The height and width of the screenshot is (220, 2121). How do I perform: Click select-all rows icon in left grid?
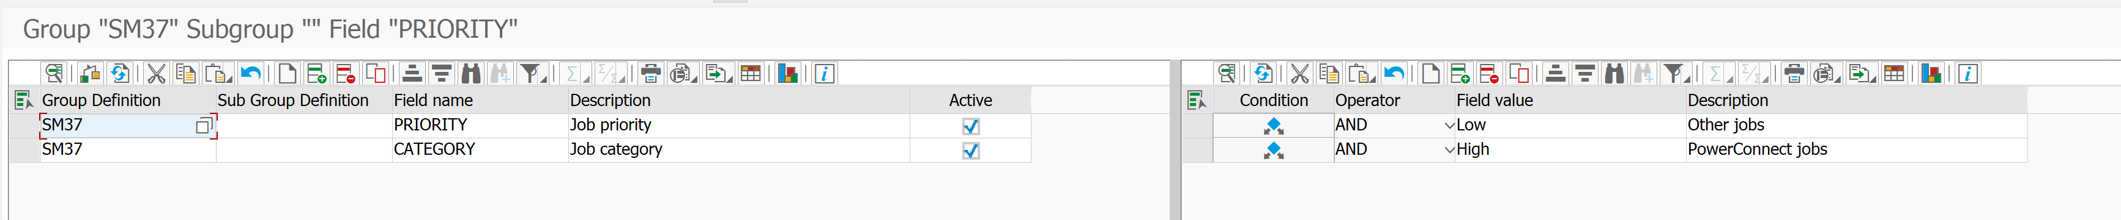point(24,100)
